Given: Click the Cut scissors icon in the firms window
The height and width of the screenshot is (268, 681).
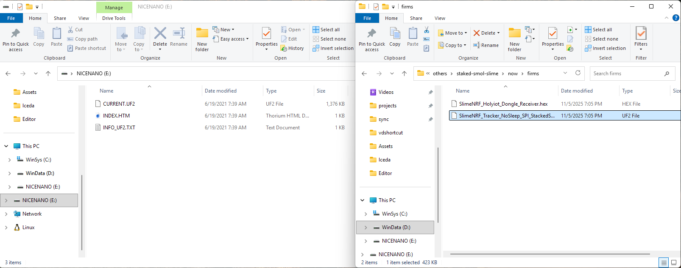Looking at the screenshot, I should (x=427, y=30).
